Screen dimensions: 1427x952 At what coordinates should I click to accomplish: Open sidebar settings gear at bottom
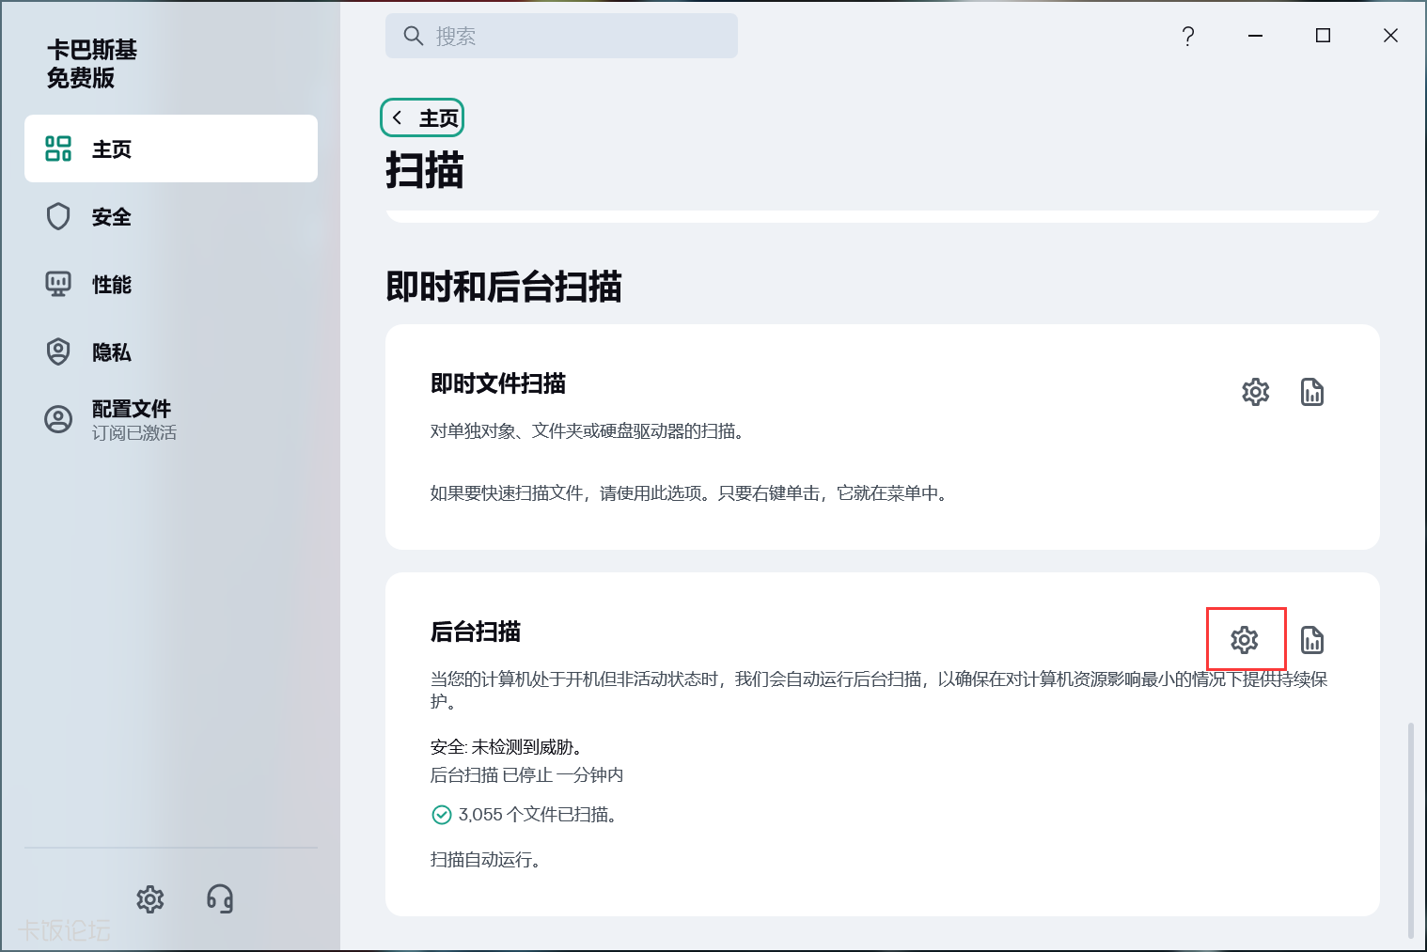[x=150, y=899]
